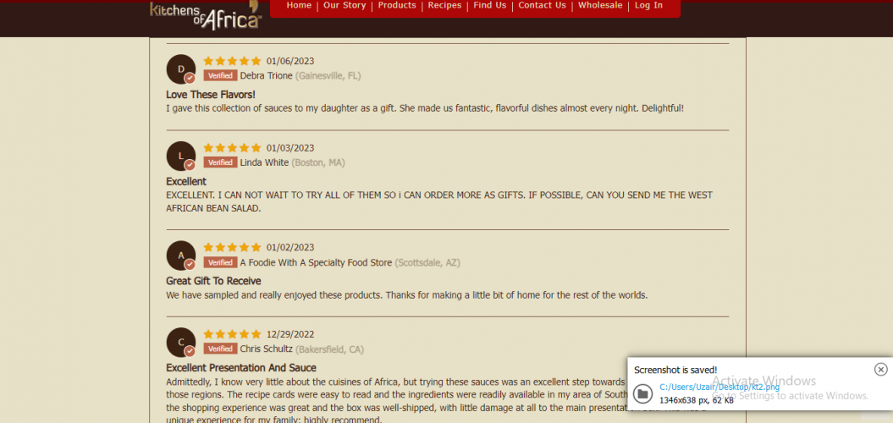Screen dimensions: 893x423
Task: Open the saved screenshot file path link
Action: tap(719, 387)
